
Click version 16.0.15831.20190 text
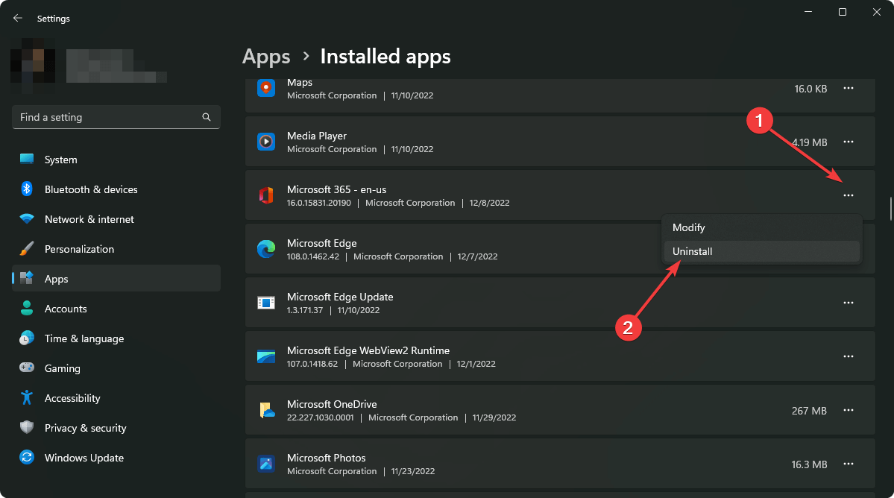(x=318, y=203)
